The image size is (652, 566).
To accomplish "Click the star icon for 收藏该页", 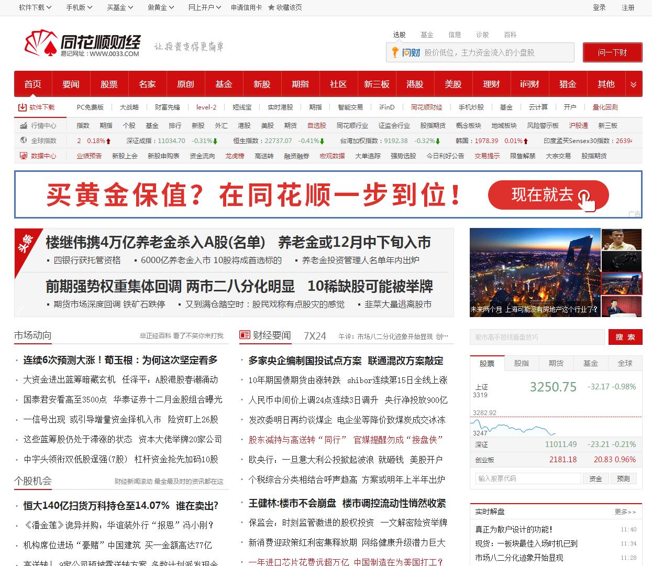I will tap(271, 7).
